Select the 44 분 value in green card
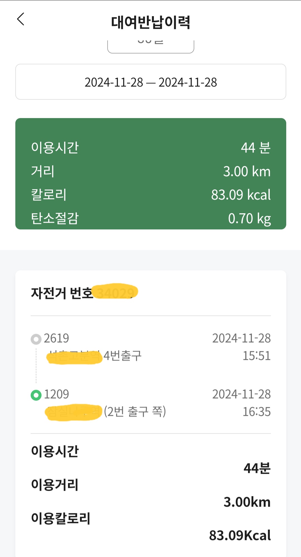301x557 pixels. (x=256, y=148)
